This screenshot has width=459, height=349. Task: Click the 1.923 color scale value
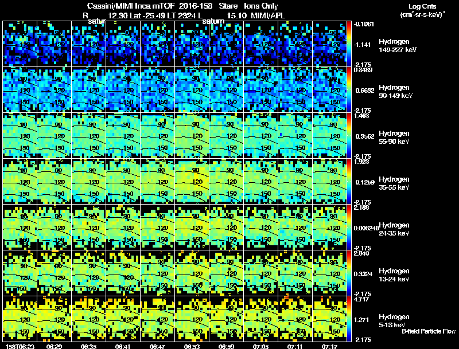click(361, 162)
